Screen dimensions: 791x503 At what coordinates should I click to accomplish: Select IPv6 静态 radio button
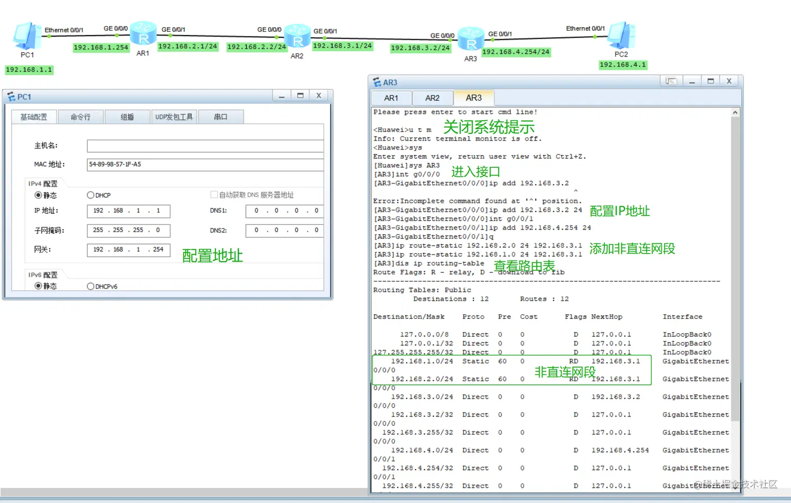point(38,286)
